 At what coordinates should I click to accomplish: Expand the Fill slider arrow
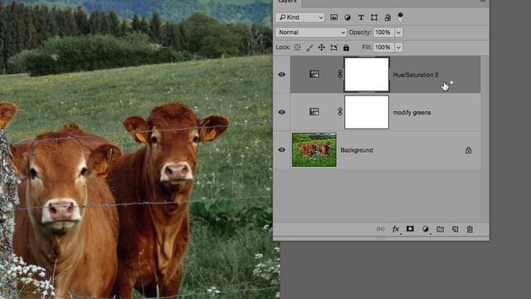398,47
